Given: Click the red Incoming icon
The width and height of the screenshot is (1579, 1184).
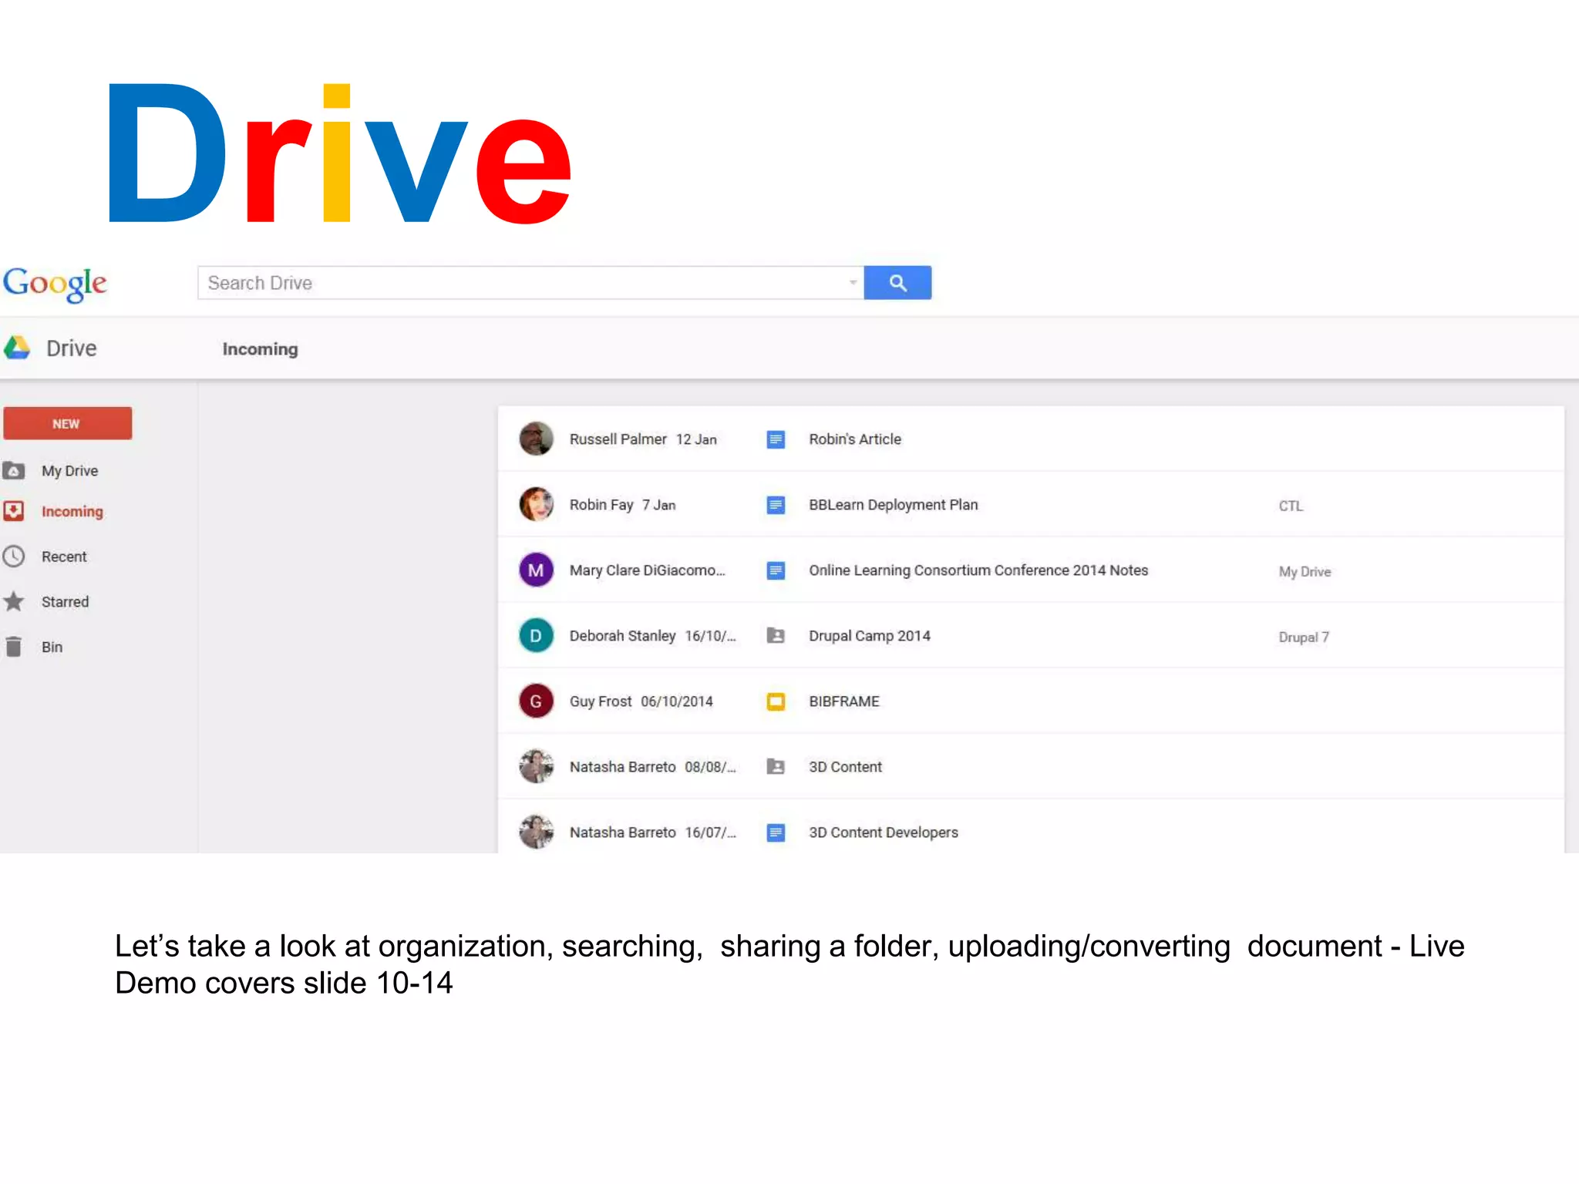Looking at the screenshot, I should pos(14,511).
